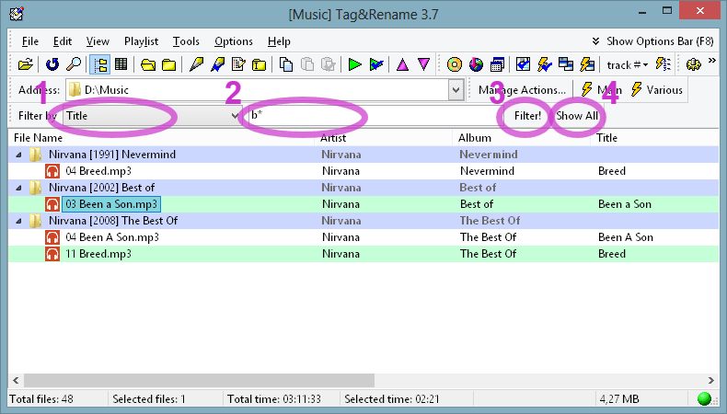Click the purple up triangle icon

tap(402, 64)
